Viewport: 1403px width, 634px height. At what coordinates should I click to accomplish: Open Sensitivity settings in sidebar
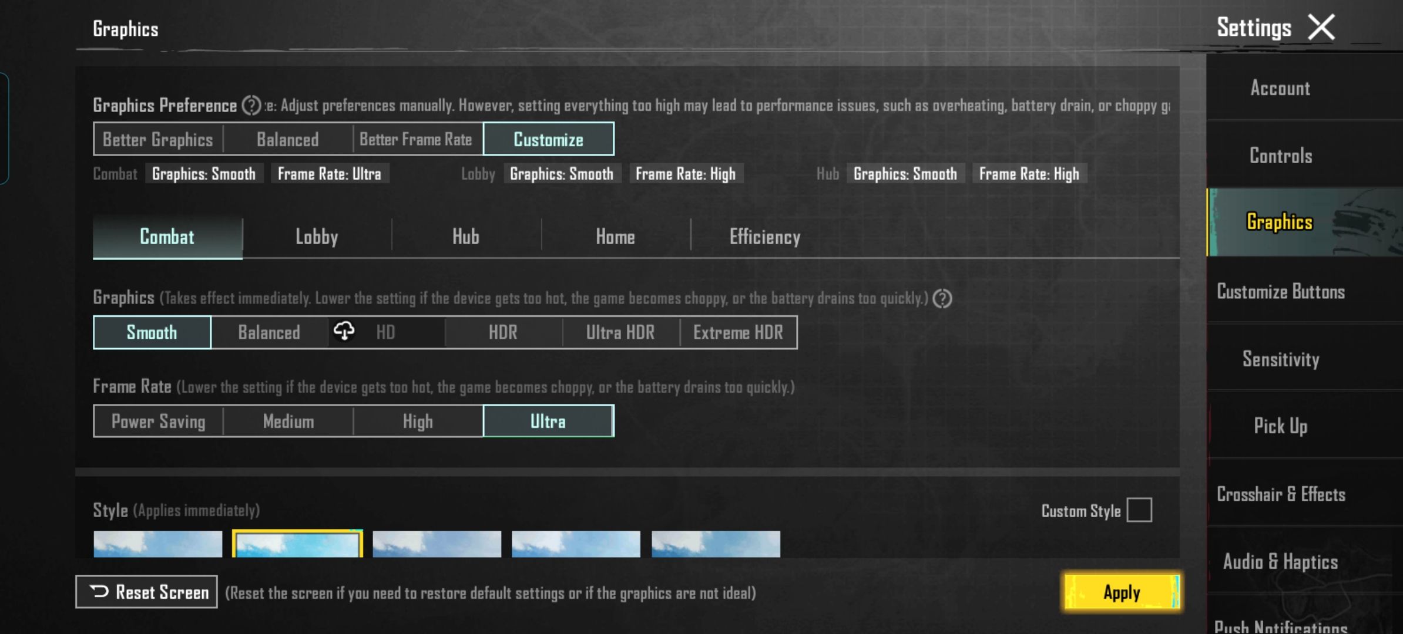pyautogui.click(x=1281, y=359)
